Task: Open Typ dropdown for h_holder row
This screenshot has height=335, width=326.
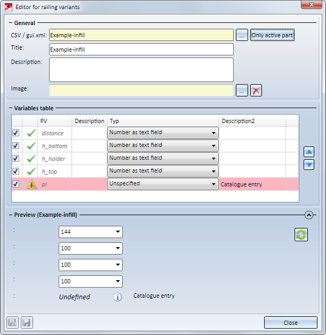Action: 163,159
